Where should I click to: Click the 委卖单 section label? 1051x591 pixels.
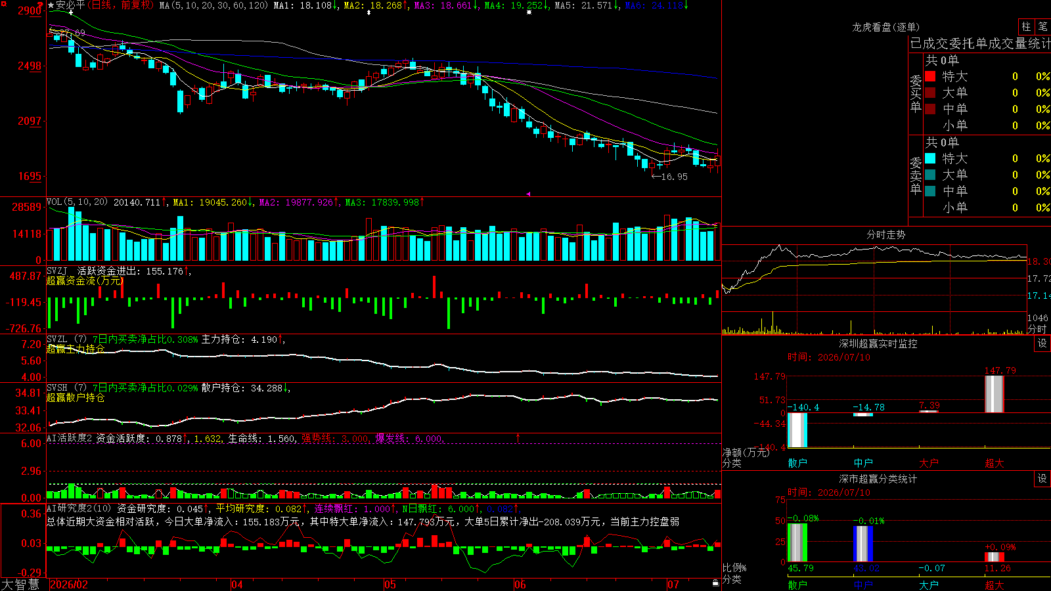click(x=916, y=175)
